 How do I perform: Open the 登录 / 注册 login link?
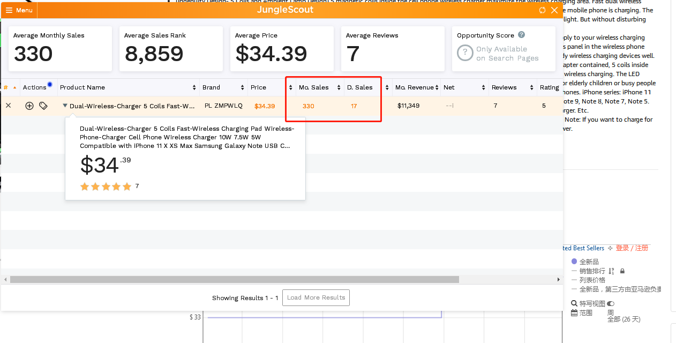(632, 248)
